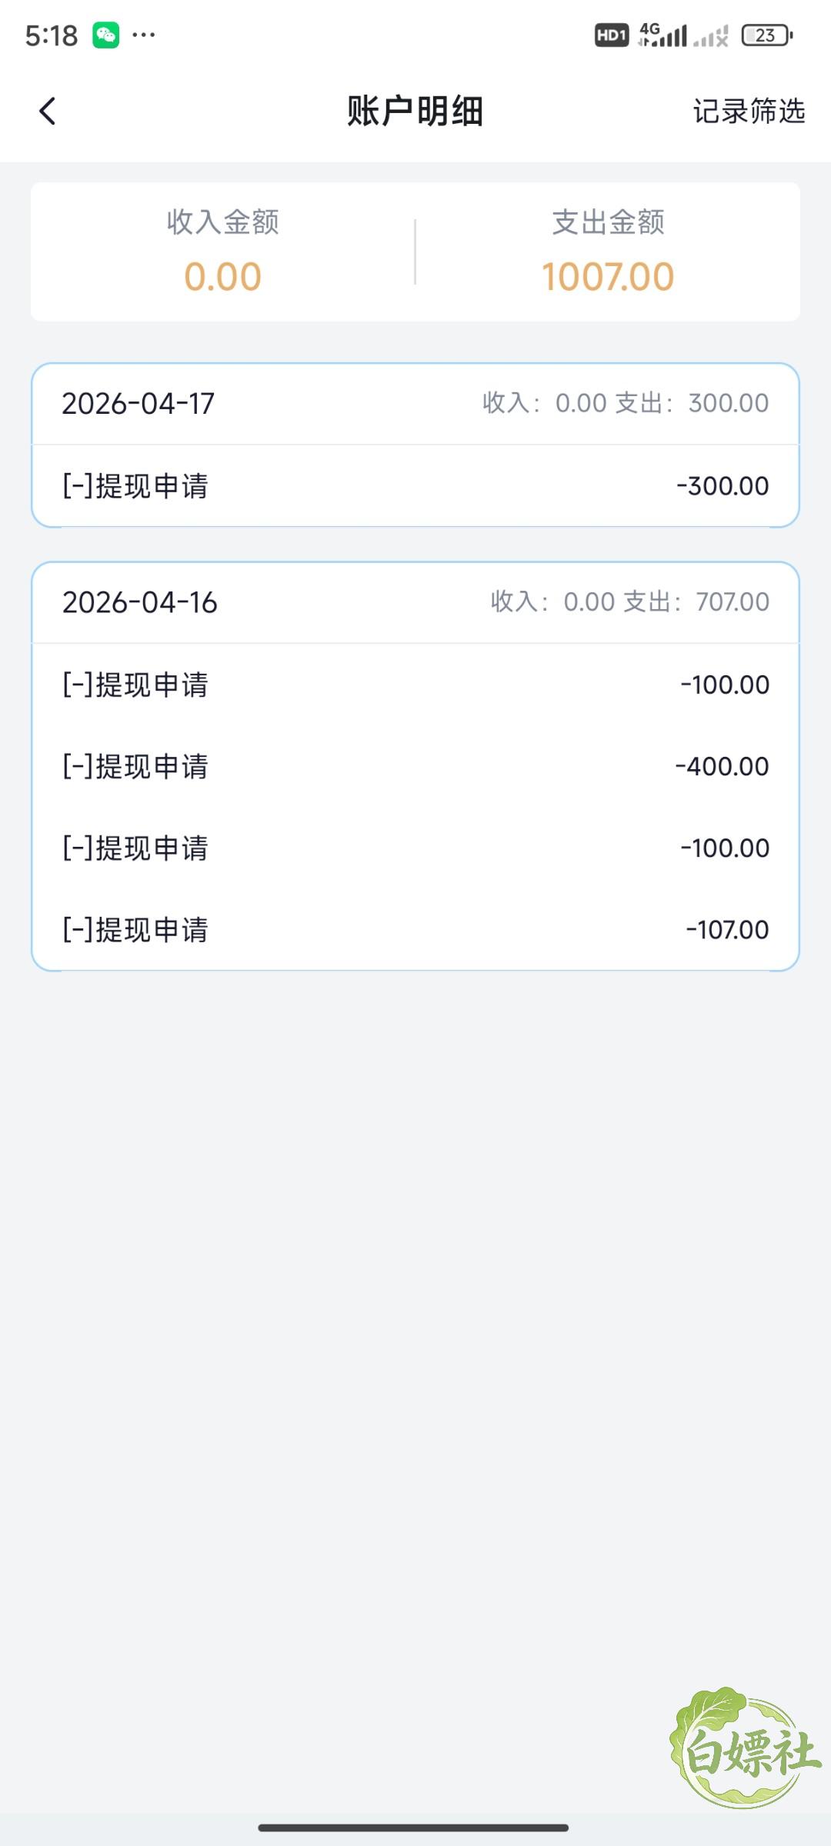This screenshot has width=831, height=1846.
Task: Expand the 2026-04-17 date header
Action: pos(415,403)
